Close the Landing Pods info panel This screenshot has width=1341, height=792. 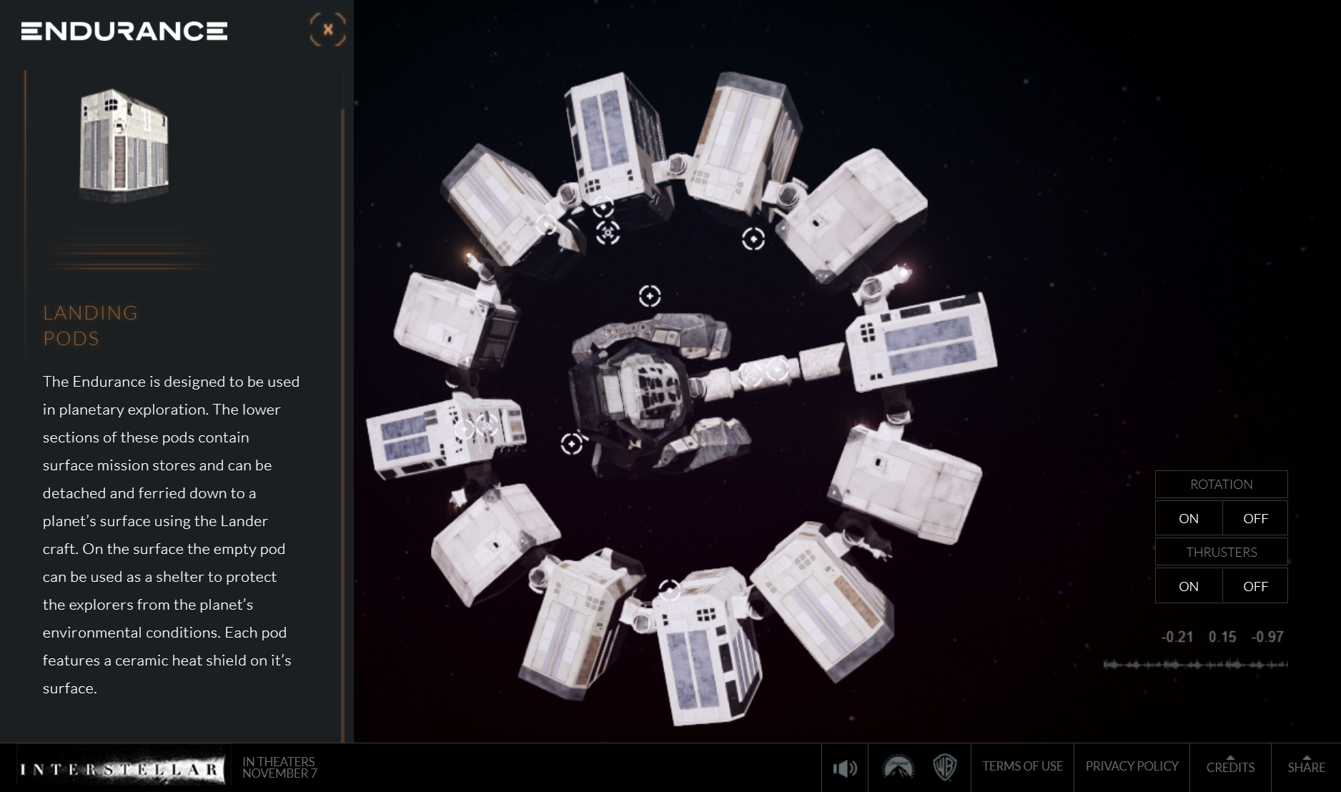[328, 30]
